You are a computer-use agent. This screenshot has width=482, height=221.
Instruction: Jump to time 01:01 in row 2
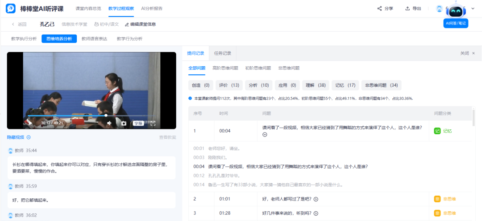[224, 199]
